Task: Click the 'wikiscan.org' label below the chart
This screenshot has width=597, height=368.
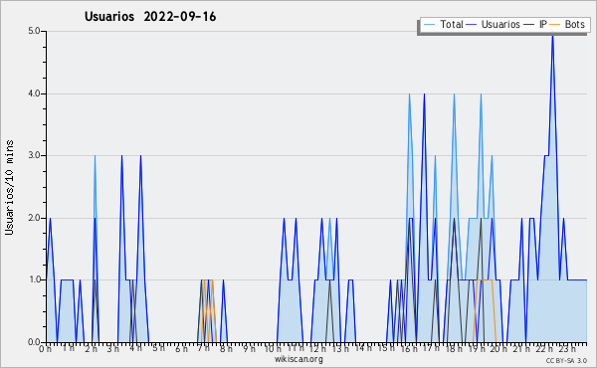Action: (x=298, y=359)
